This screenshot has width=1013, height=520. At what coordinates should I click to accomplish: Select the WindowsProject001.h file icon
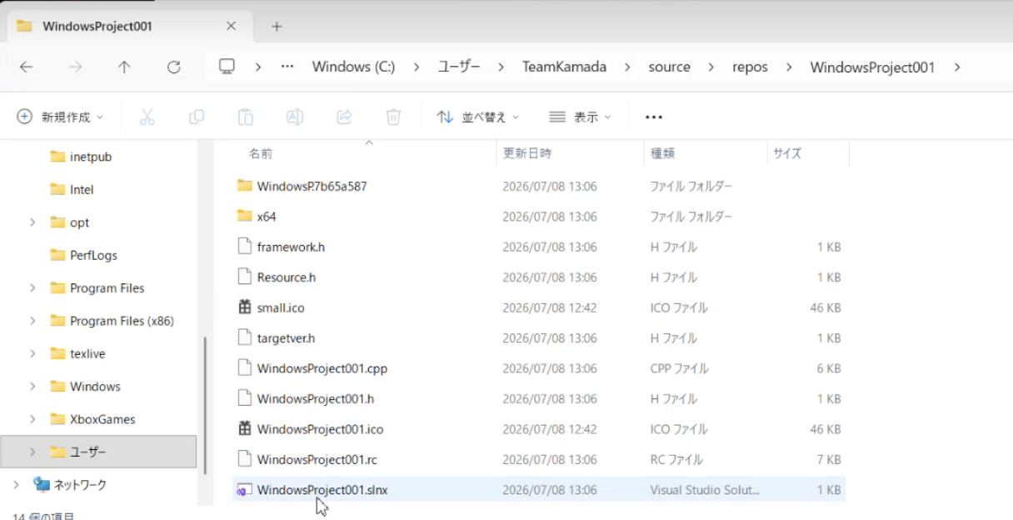pyautogui.click(x=244, y=398)
